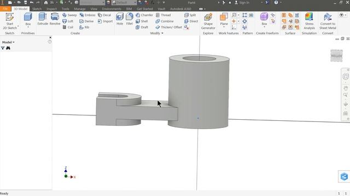Select the Freeform Box tool
The image size is (350, 196).
264,19
